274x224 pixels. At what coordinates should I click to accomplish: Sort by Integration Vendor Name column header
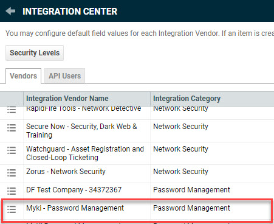tap(87, 99)
